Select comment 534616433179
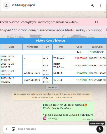 click(32, 80)
